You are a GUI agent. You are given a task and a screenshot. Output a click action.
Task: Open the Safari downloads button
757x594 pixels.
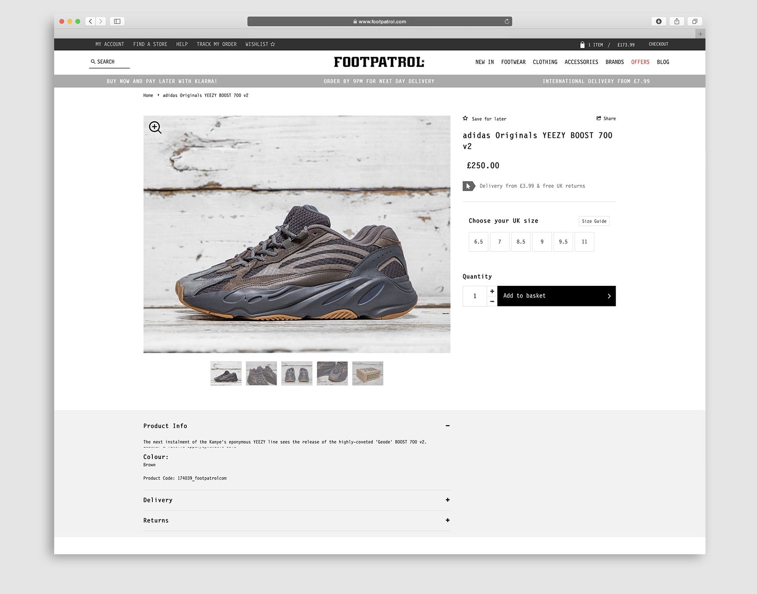pos(659,21)
